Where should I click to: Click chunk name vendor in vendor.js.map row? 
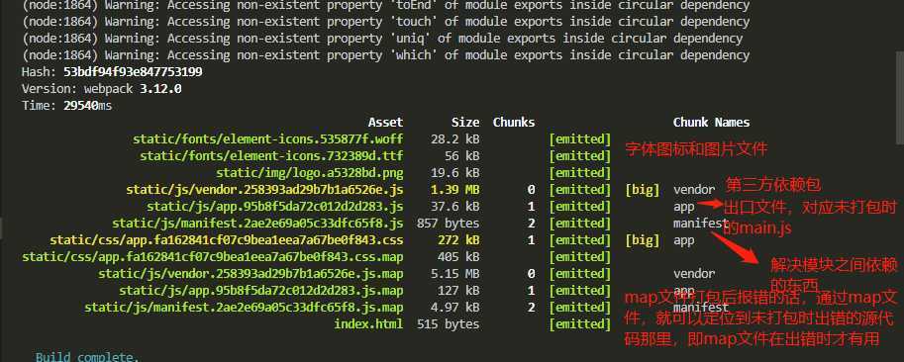tap(694, 273)
